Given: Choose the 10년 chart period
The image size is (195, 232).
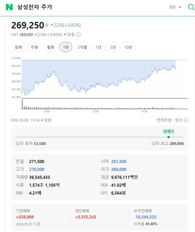Looking at the screenshot, I should [x=128, y=47].
